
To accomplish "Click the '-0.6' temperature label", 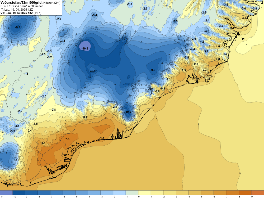I will point(157,91).
